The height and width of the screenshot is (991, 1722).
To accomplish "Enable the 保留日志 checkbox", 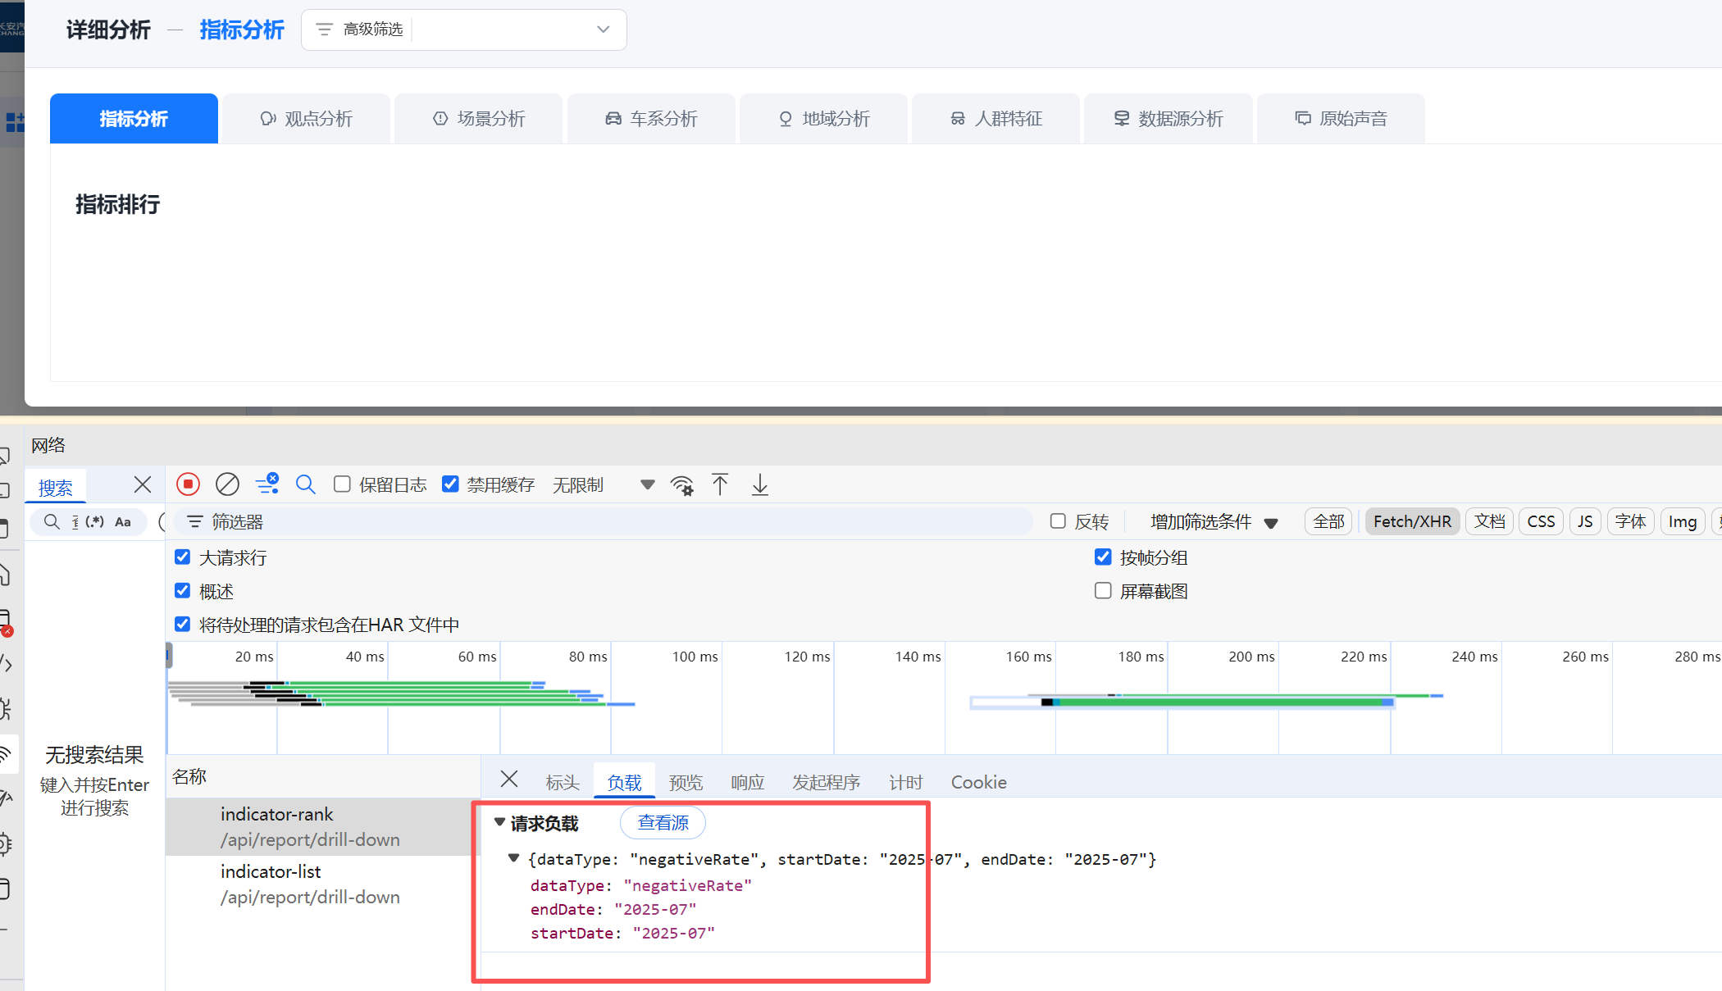I will 342,484.
